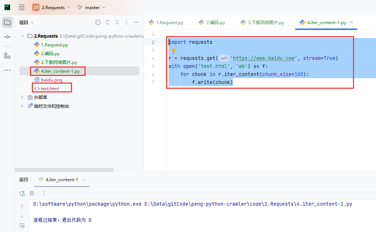Place cursor on f.write(chunk) line
The height and width of the screenshot is (232, 376).
coord(212,82)
